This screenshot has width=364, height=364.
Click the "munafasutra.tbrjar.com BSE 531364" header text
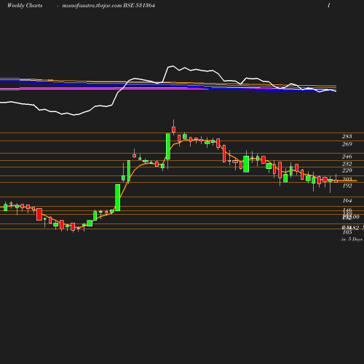[108, 5]
